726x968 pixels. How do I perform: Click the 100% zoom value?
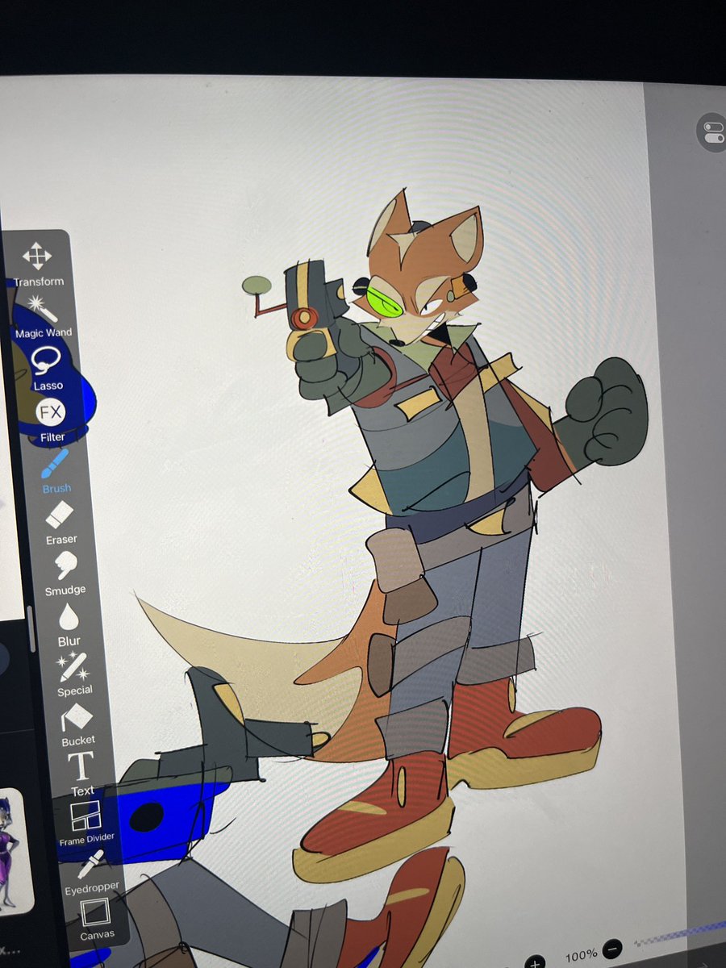pyautogui.click(x=581, y=956)
